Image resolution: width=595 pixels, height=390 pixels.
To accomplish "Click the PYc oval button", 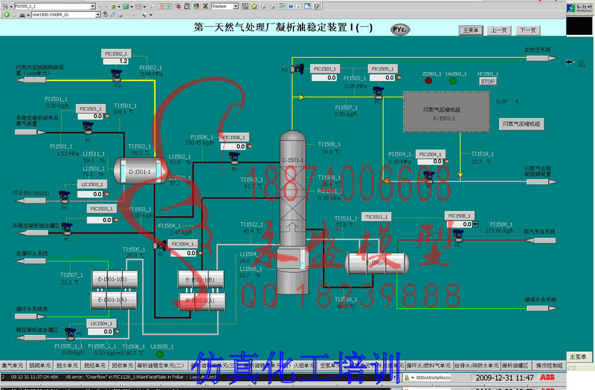I will [400, 30].
